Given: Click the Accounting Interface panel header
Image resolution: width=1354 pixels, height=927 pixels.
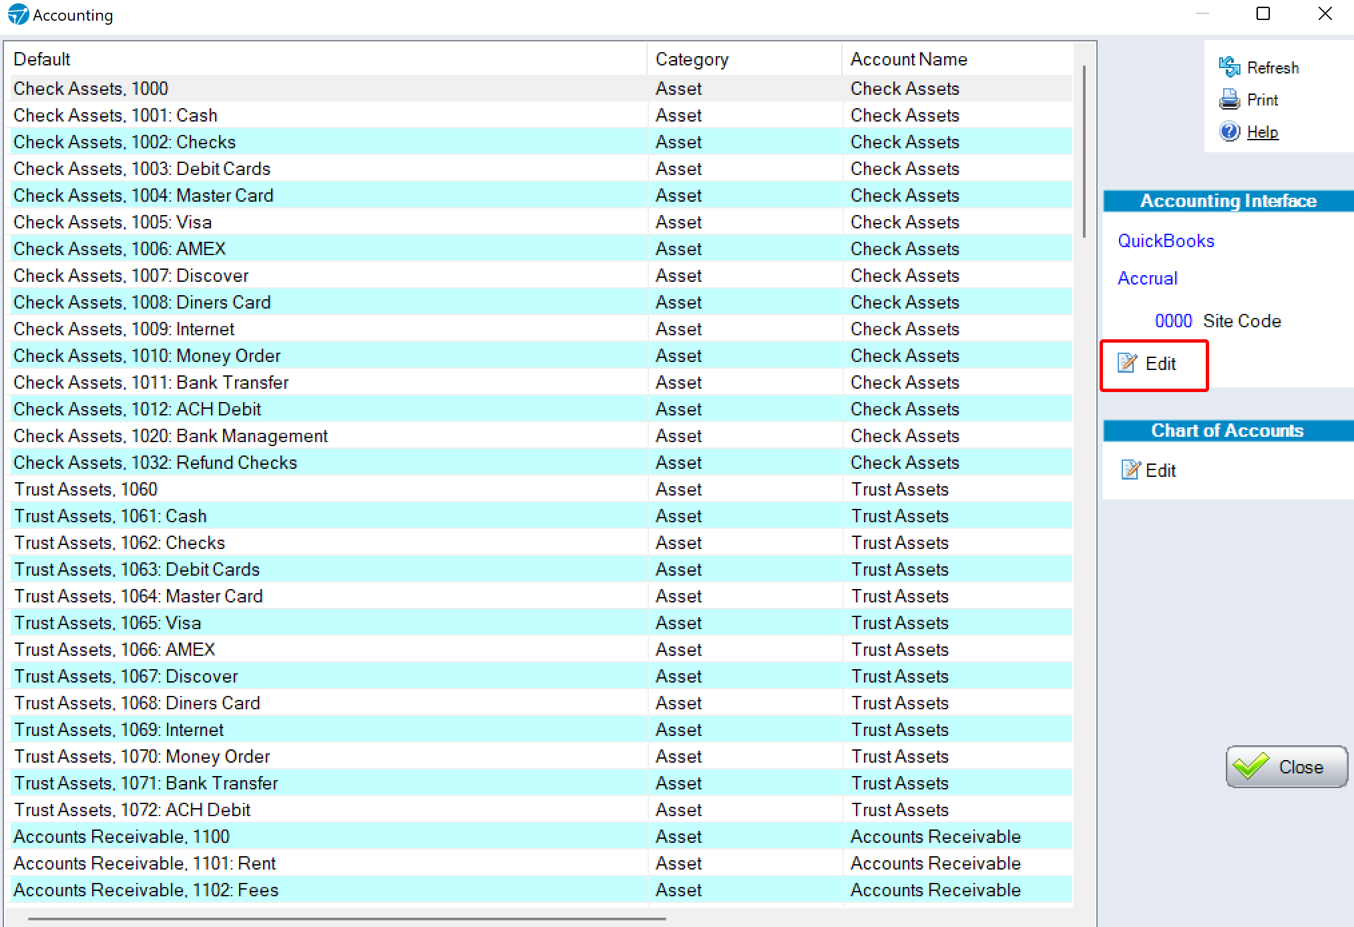Looking at the screenshot, I should [1228, 200].
